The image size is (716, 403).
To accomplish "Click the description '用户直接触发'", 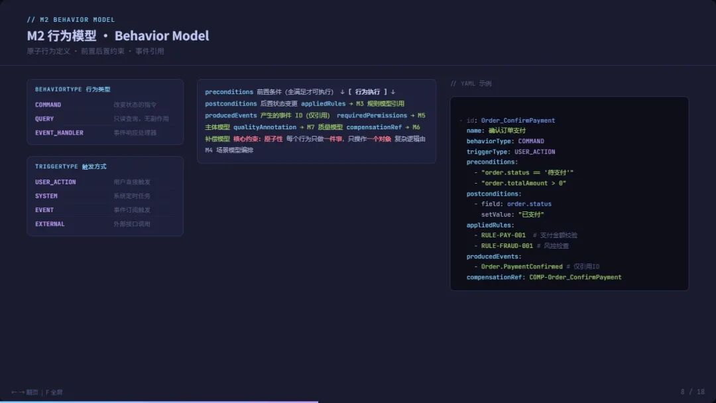I will (x=132, y=182).
